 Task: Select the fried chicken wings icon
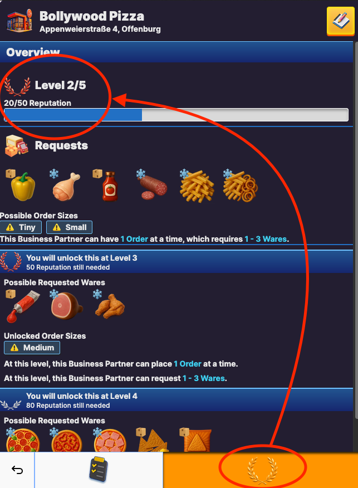tap(109, 305)
